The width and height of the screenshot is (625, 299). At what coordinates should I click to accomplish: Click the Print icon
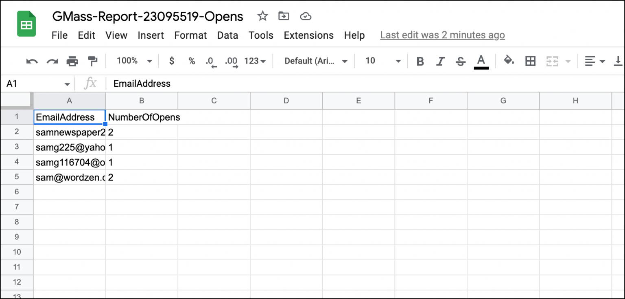tap(72, 61)
